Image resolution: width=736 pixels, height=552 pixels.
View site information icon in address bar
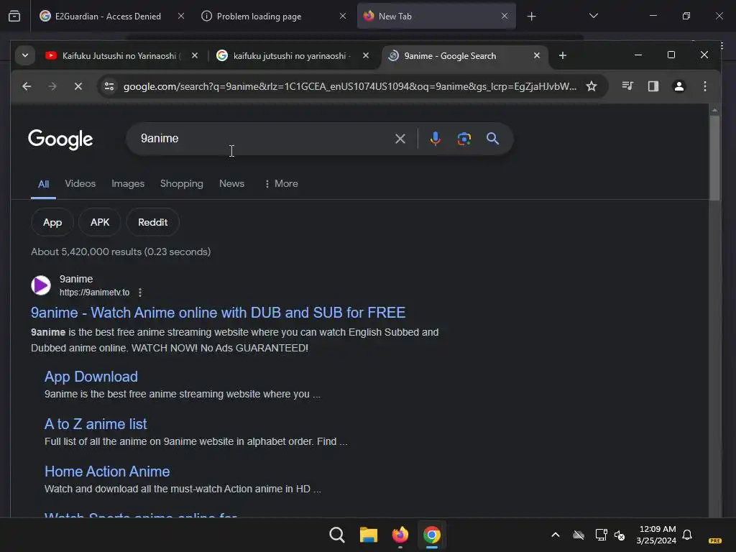[109, 86]
